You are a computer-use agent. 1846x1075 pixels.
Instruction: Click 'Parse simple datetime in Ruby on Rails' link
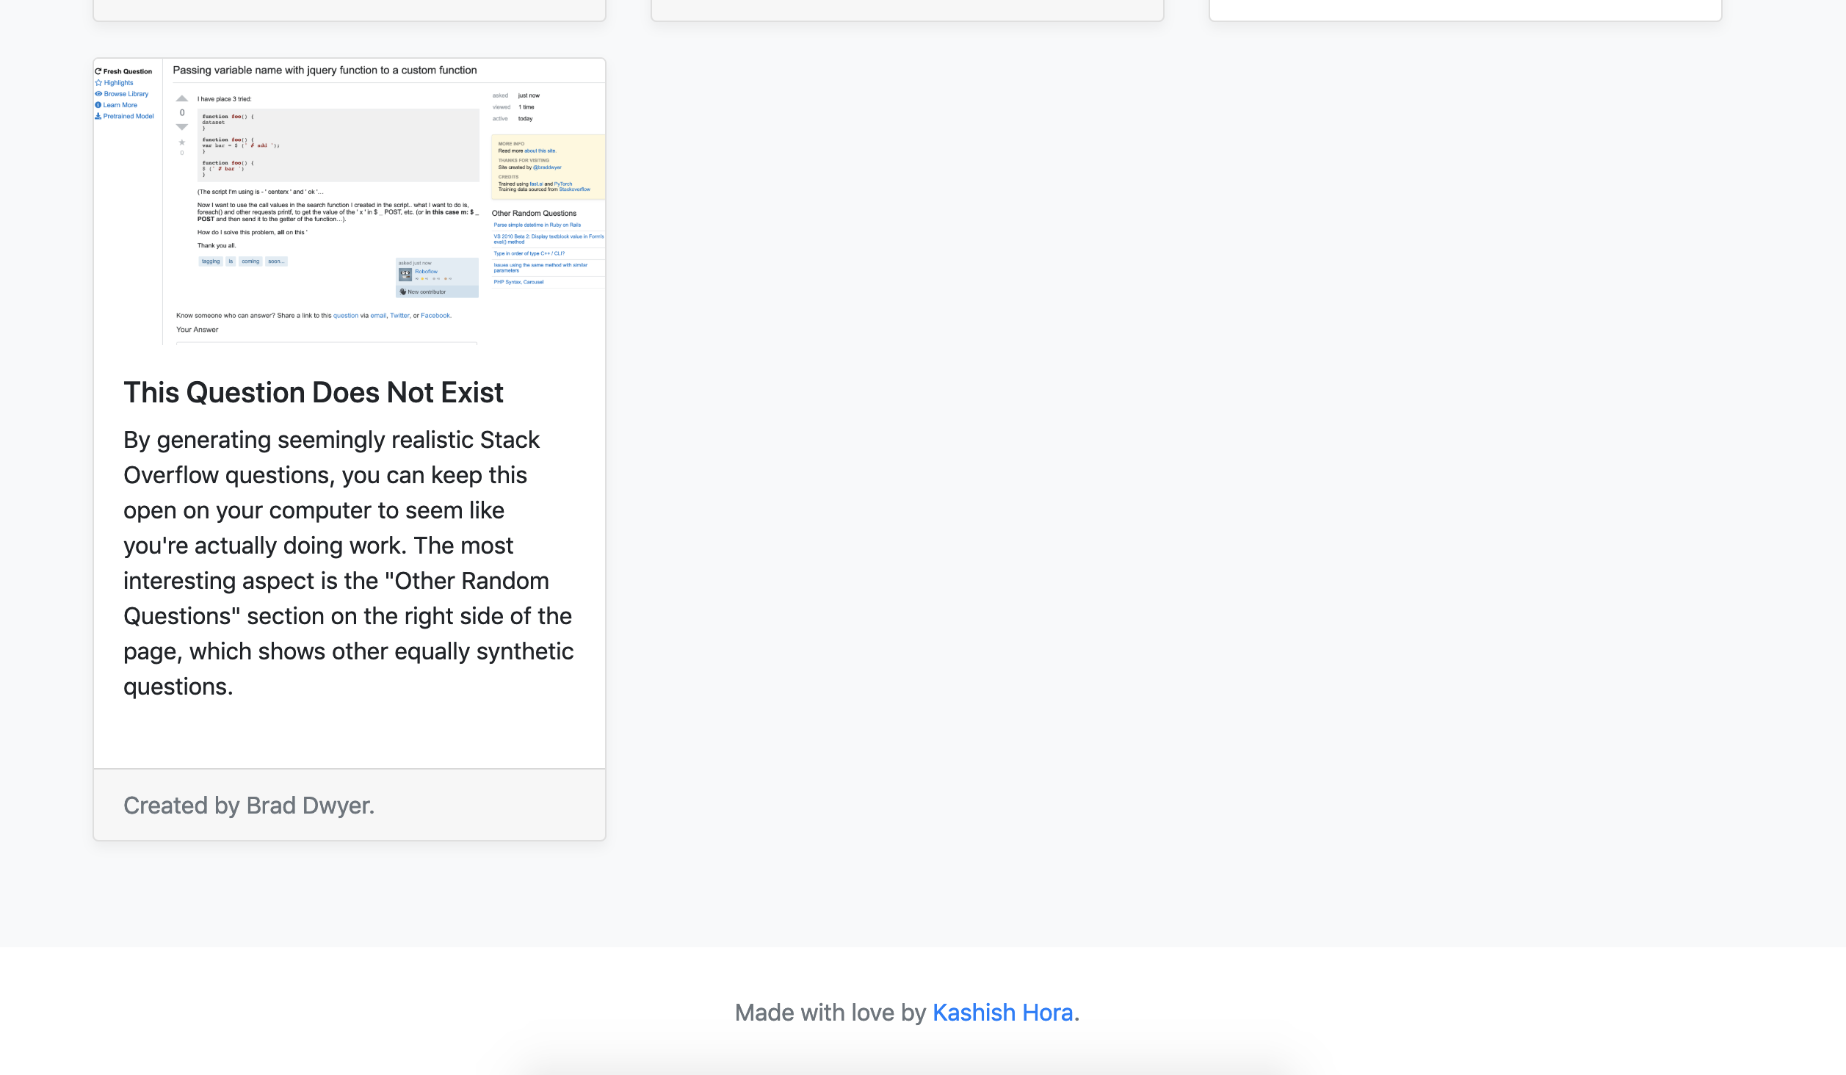coord(537,225)
